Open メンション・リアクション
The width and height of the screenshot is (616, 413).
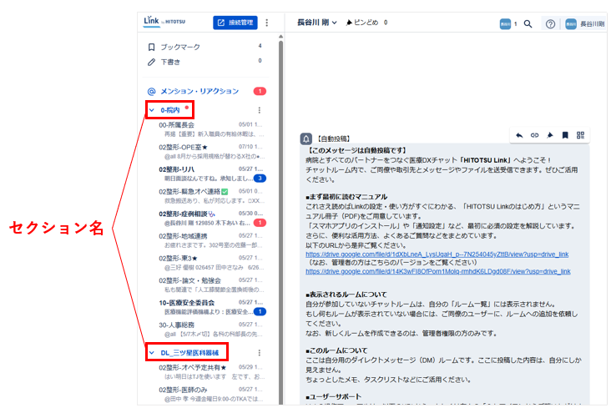click(206, 91)
